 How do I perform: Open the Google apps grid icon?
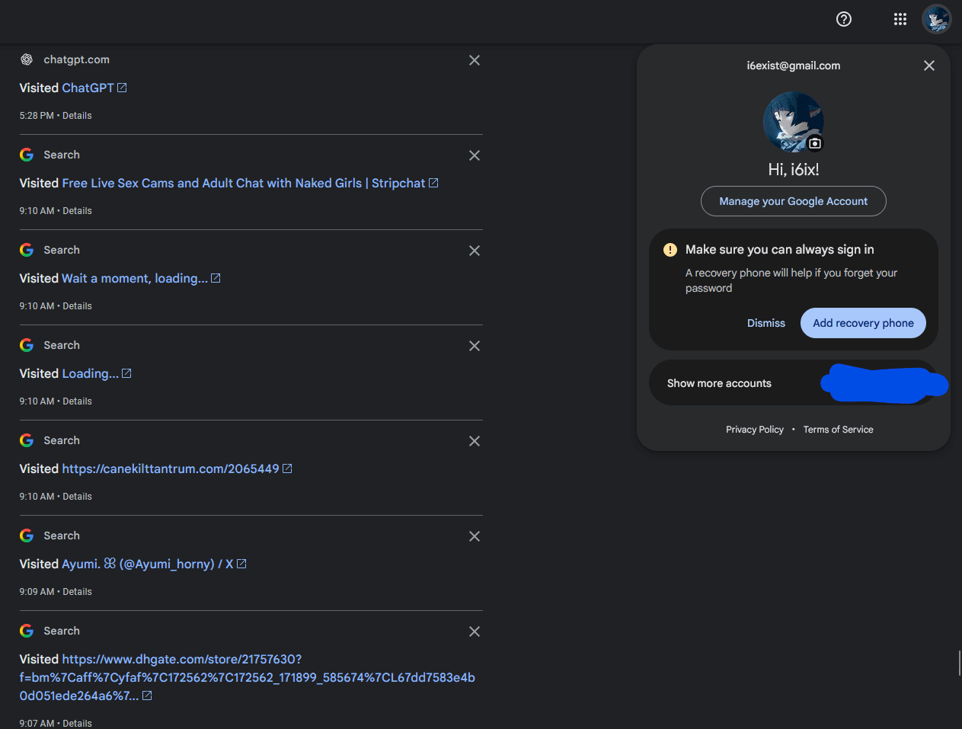click(900, 20)
